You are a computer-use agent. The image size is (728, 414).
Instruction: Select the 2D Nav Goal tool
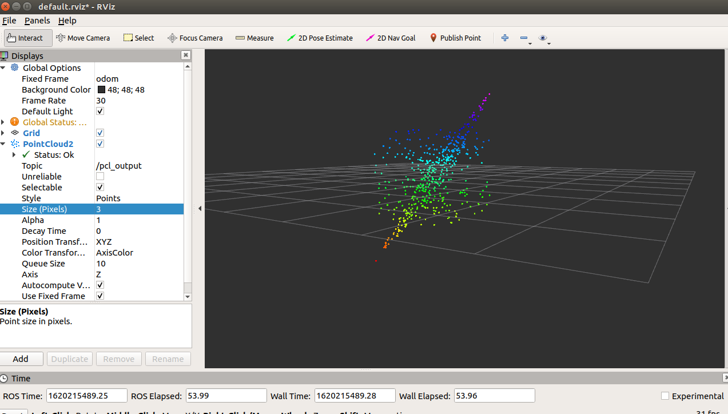(391, 38)
